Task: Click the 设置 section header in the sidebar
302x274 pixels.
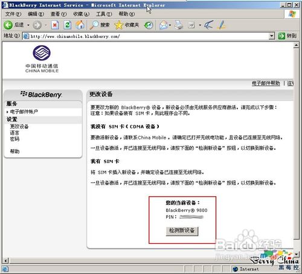Action: pyautogui.click(x=11, y=119)
